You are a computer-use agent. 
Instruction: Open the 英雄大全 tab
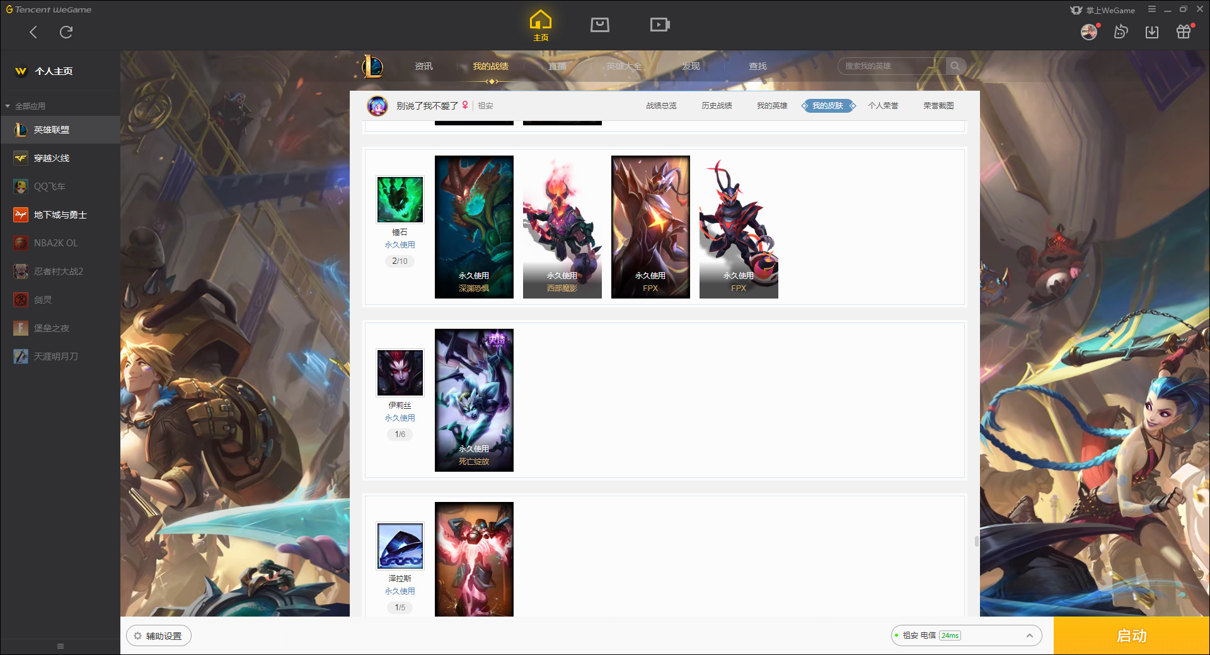[x=624, y=66]
